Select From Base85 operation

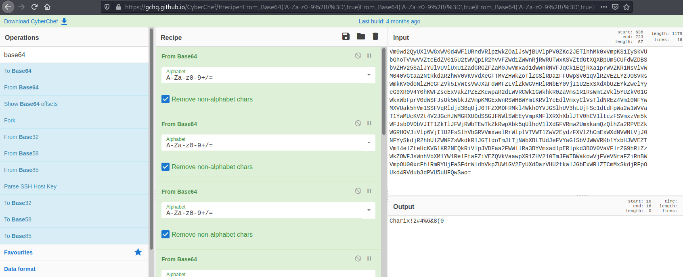pos(74,170)
